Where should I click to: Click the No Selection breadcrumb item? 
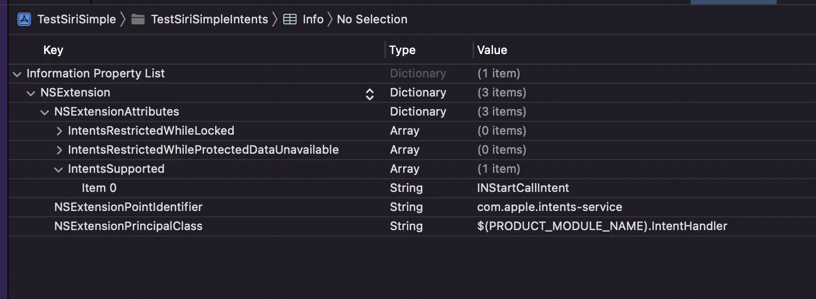click(372, 20)
